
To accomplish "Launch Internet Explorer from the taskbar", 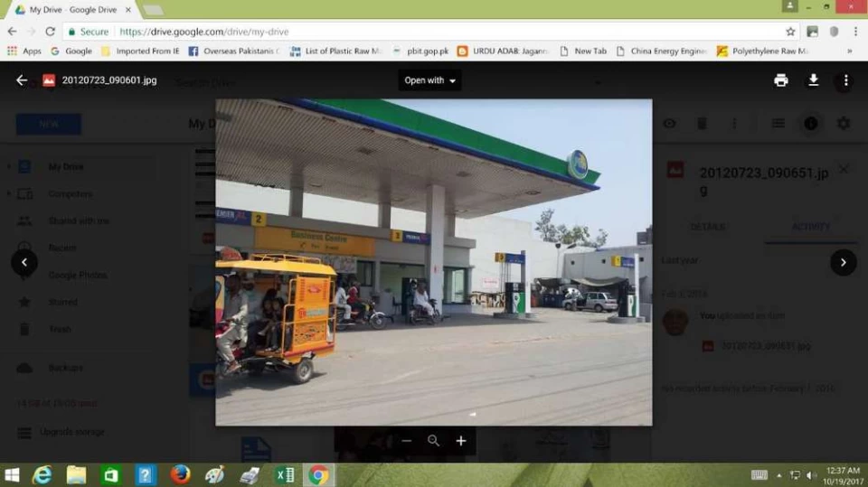I will click(42, 475).
